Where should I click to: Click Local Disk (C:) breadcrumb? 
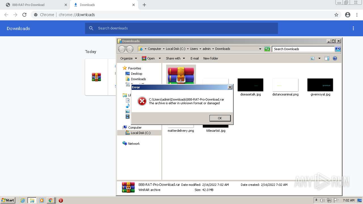[176, 49]
